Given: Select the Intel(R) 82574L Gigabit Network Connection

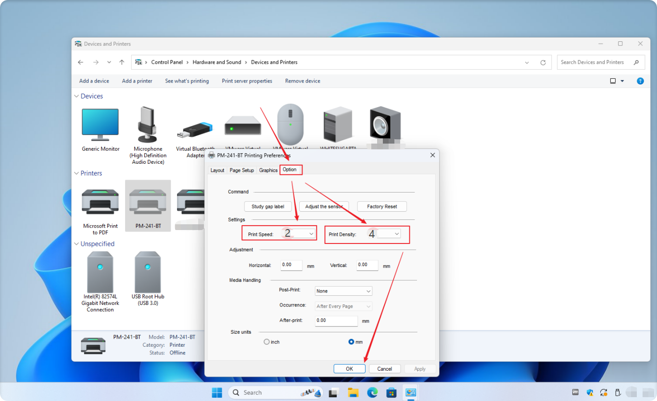Looking at the screenshot, I should coord(100,272).
